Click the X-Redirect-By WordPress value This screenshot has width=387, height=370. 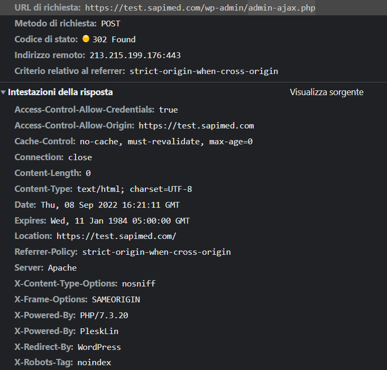99,347
